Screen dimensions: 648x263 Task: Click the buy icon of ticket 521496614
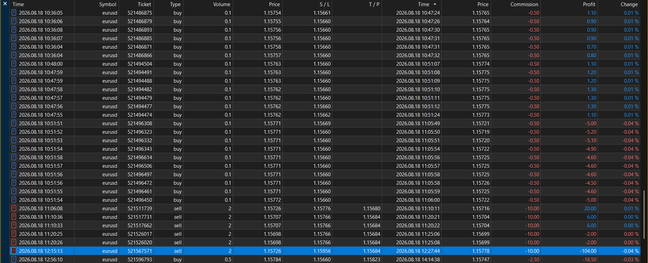[14, 157]
